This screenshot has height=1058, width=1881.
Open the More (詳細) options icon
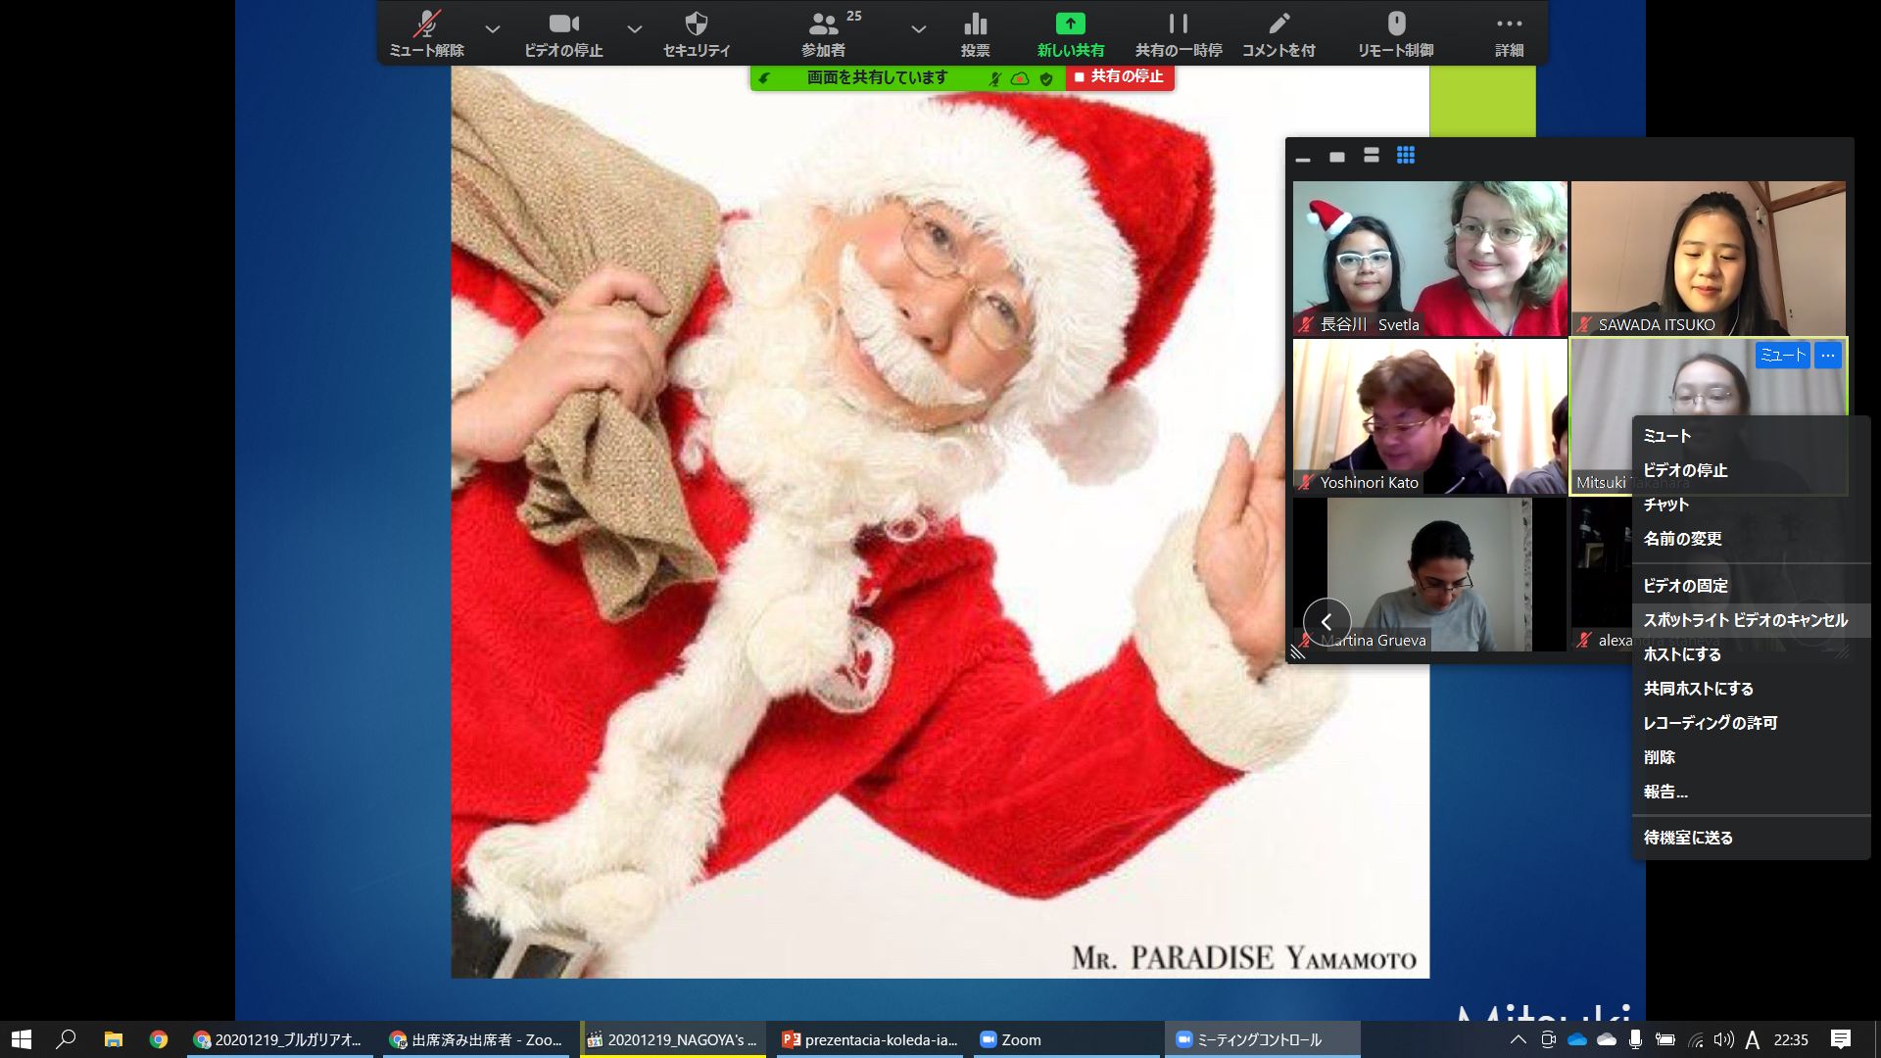click(1509, 24)
